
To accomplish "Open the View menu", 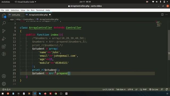I will pos(23,10).
